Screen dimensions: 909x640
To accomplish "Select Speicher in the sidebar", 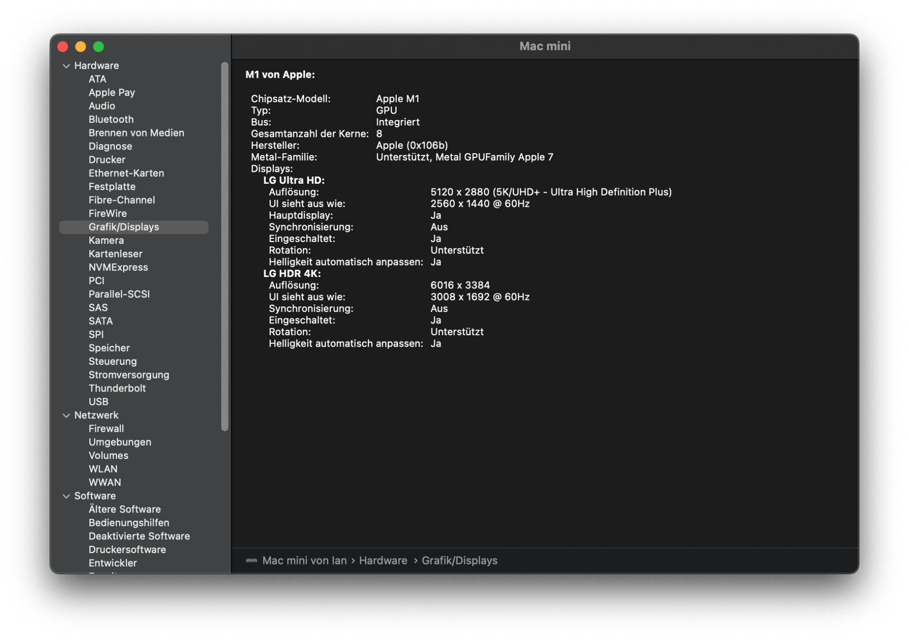I will click(109, 348).
